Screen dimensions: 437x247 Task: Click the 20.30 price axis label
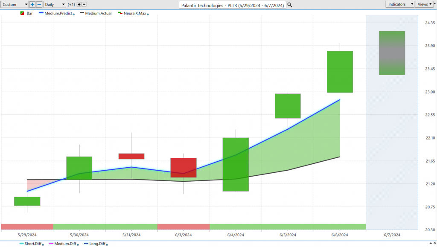(430, 230)
